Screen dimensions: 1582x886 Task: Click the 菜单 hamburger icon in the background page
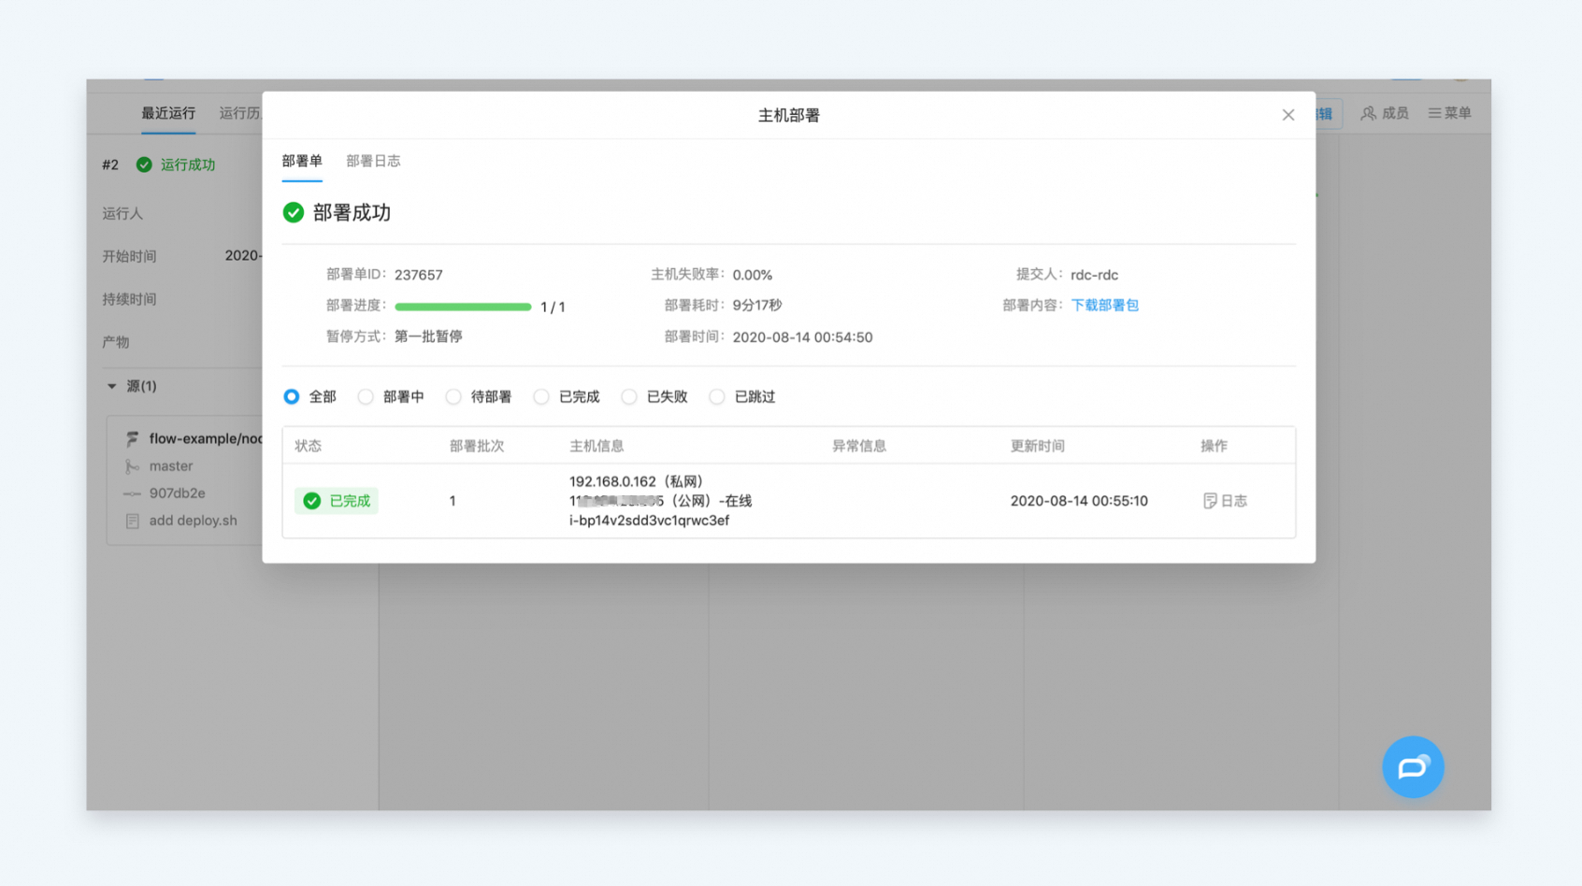point(1434,113)
